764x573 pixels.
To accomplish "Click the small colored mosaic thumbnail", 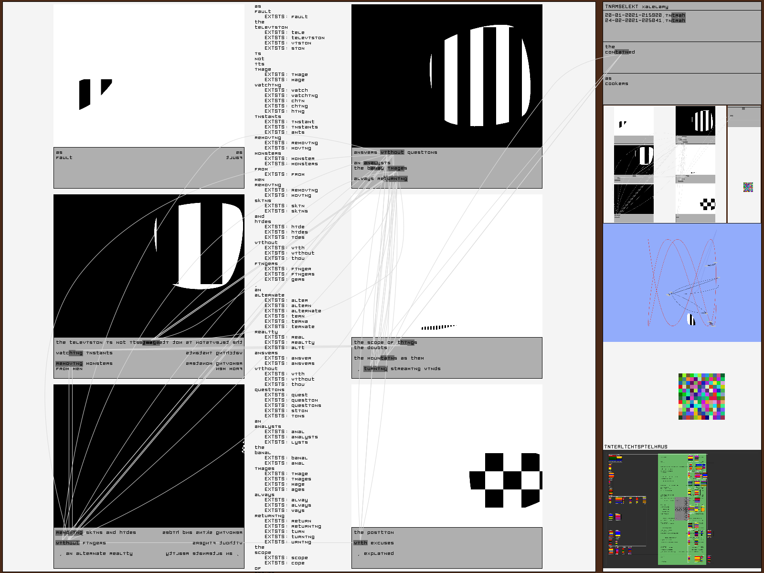I will point(748,187).
